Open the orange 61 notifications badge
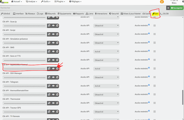The width and height of the screenshot is (184, 120). tap(162, 2)
